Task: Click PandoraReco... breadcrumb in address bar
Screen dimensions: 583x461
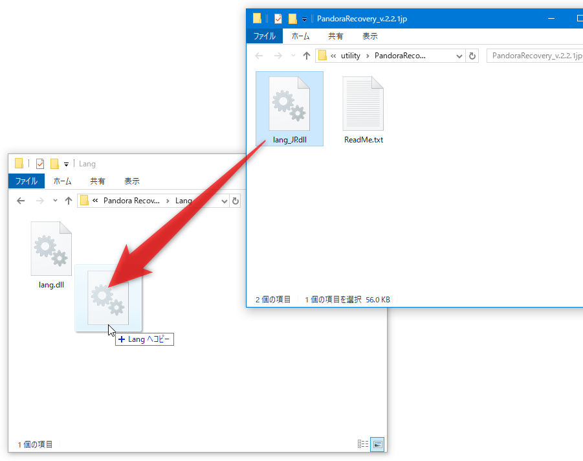Action: (x=400, y=56)
